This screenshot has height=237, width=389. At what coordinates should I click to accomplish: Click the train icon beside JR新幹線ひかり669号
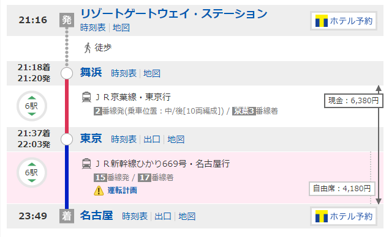coord(86,164)
